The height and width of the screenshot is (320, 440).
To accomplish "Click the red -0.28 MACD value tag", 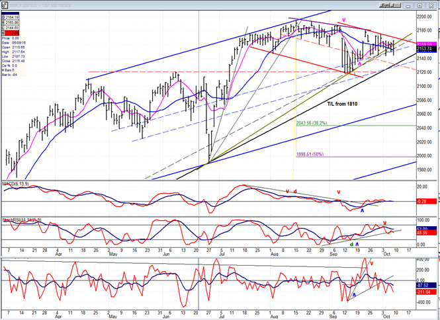I will click(427, 201).
